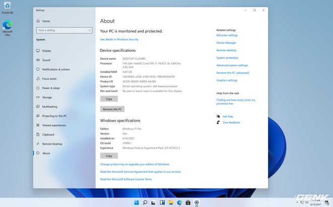The height and width of the screenshot is (207, 333).
Task: Copy Windows specifications
Action: [109, 156]
